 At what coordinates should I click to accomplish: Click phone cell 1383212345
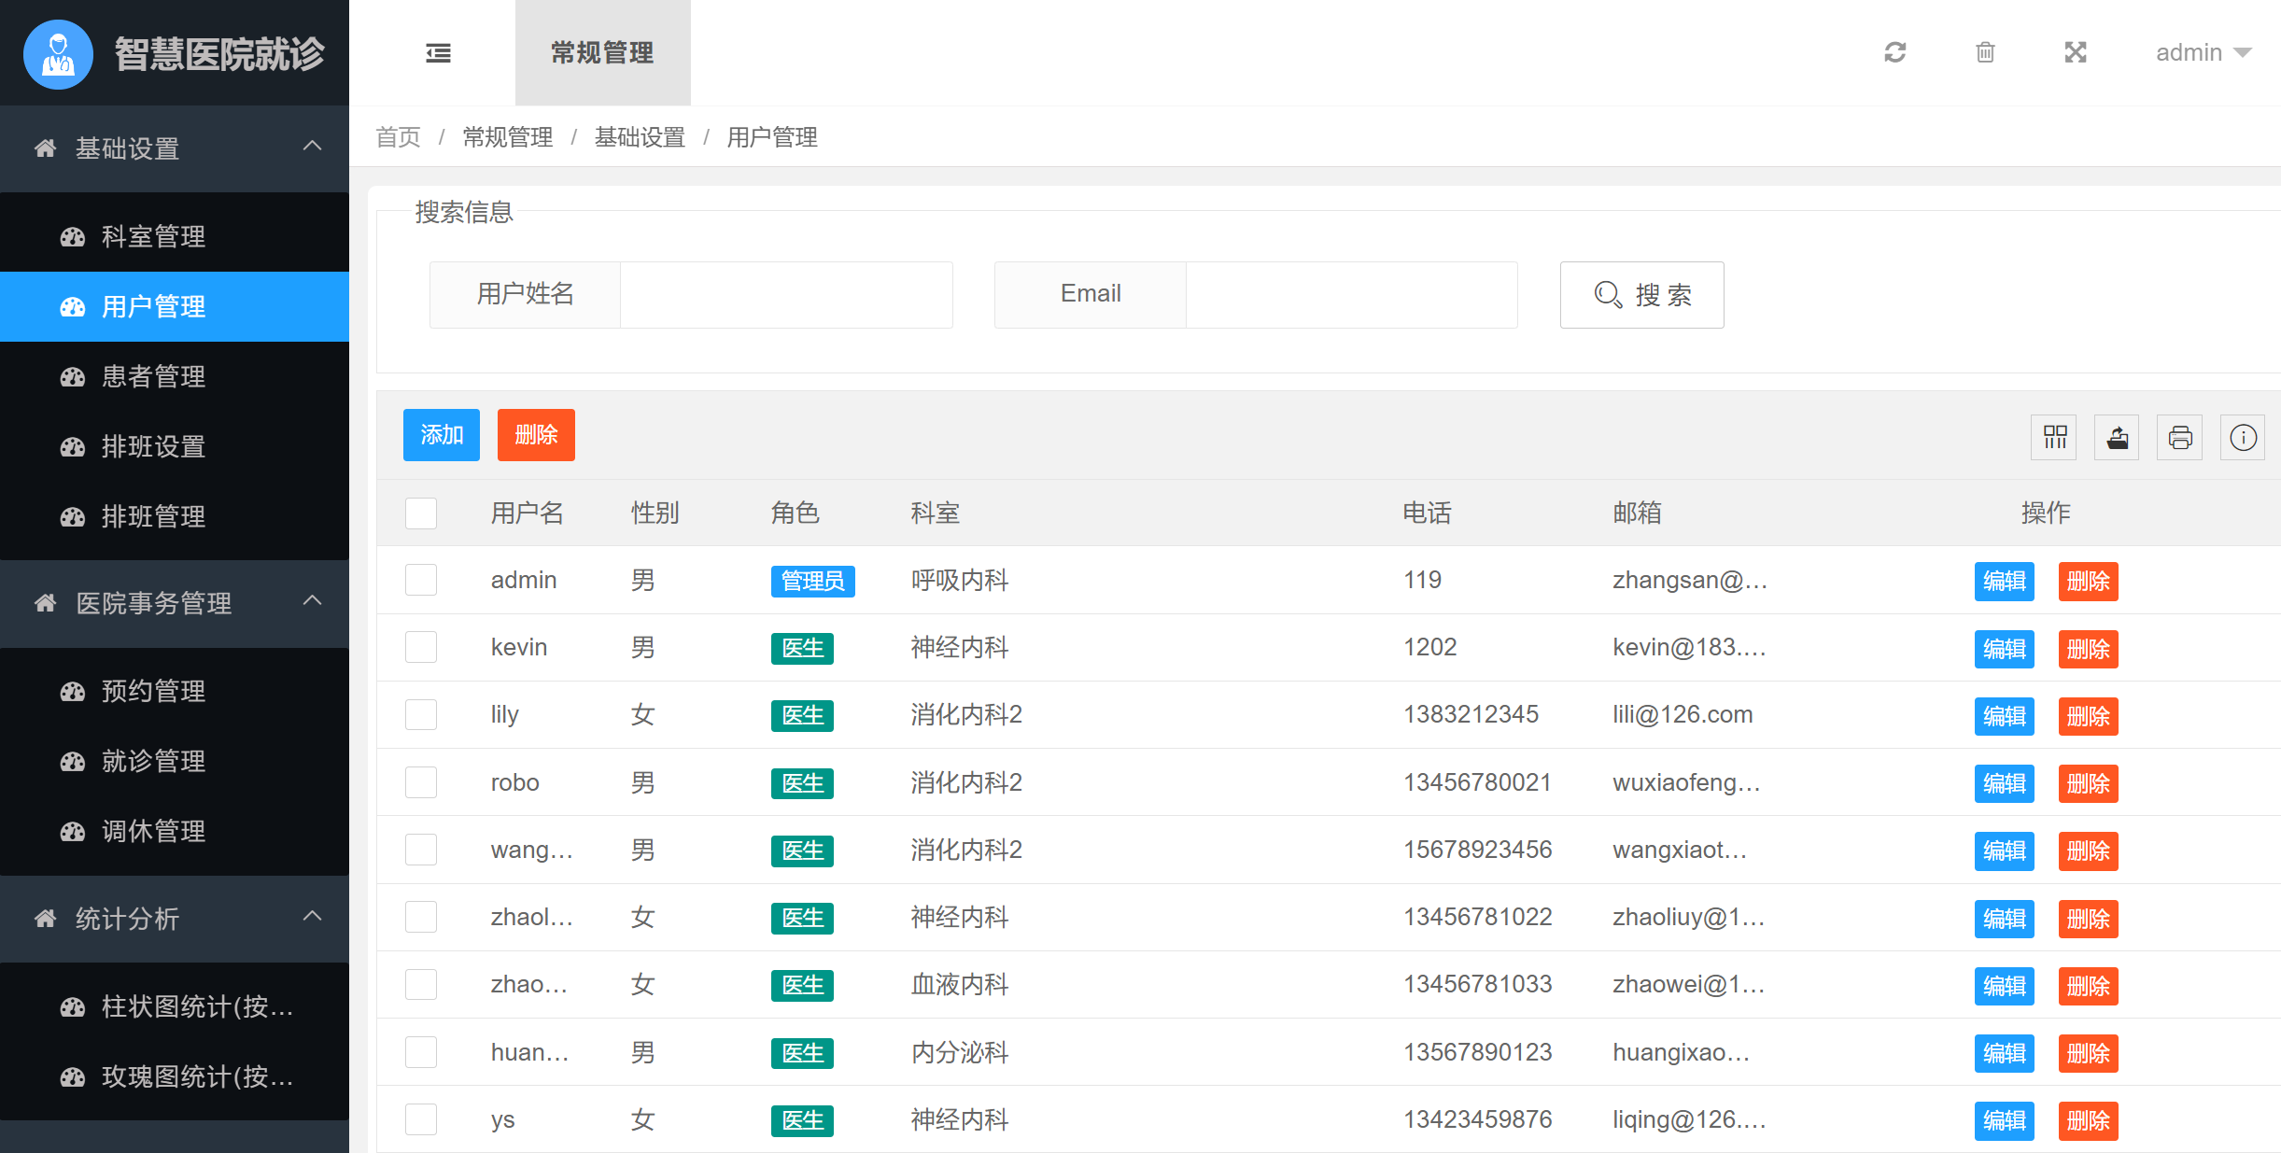point(1471,715)
